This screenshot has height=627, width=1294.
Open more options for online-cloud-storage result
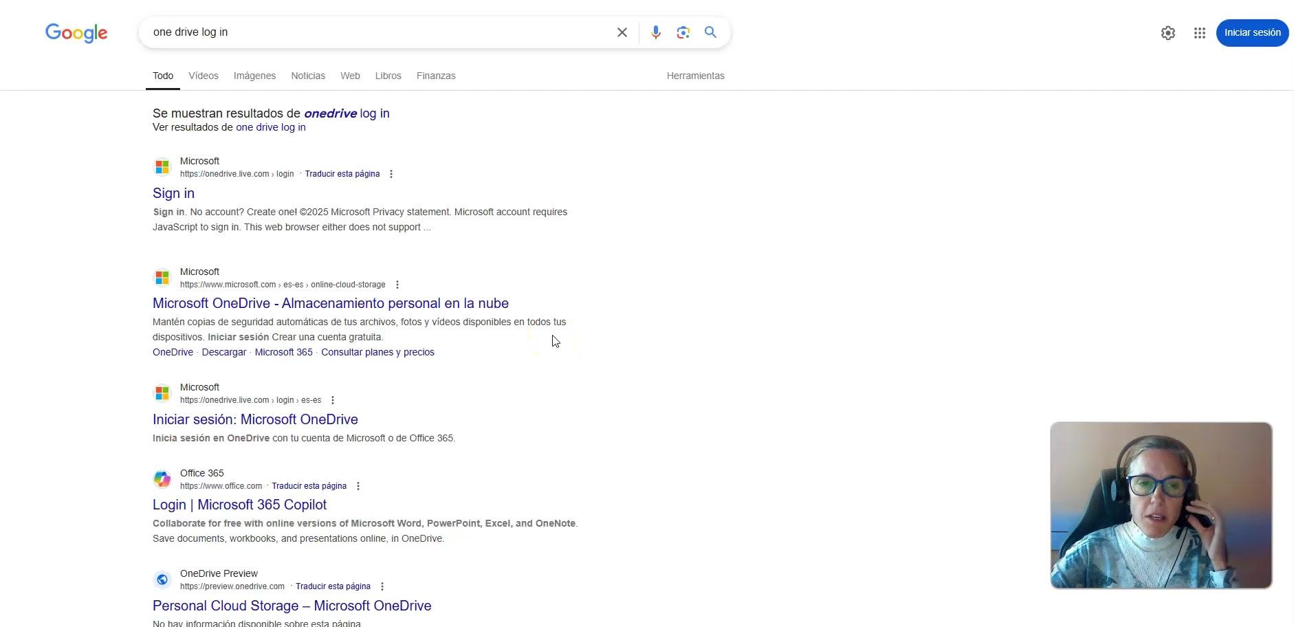(397, 285)
